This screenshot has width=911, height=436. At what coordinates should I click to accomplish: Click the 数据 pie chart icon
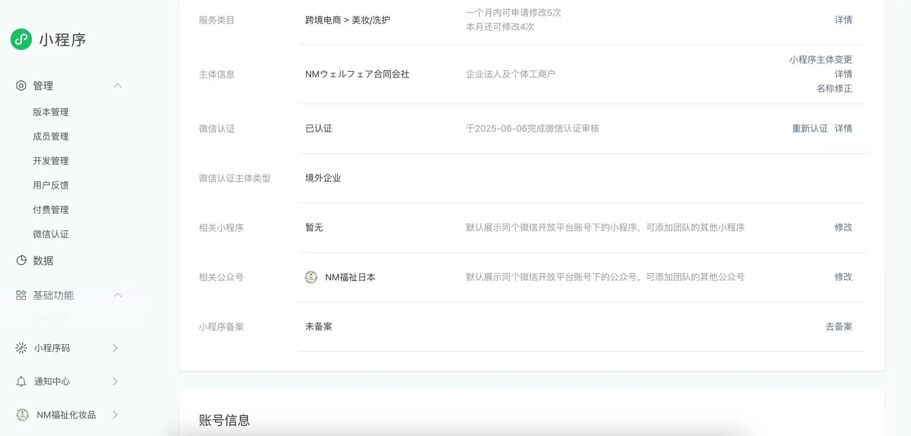click(21, 260)
